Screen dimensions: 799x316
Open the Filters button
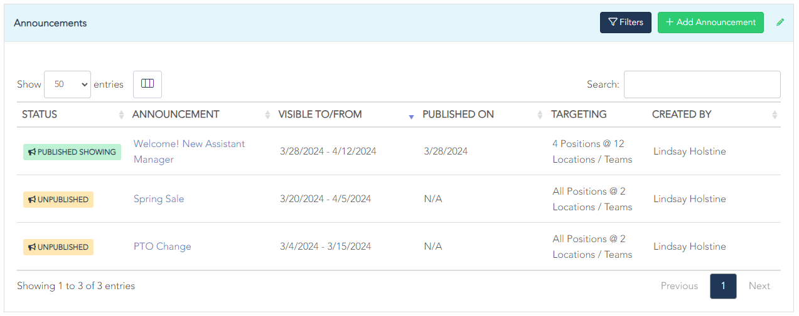click(625, 23)
